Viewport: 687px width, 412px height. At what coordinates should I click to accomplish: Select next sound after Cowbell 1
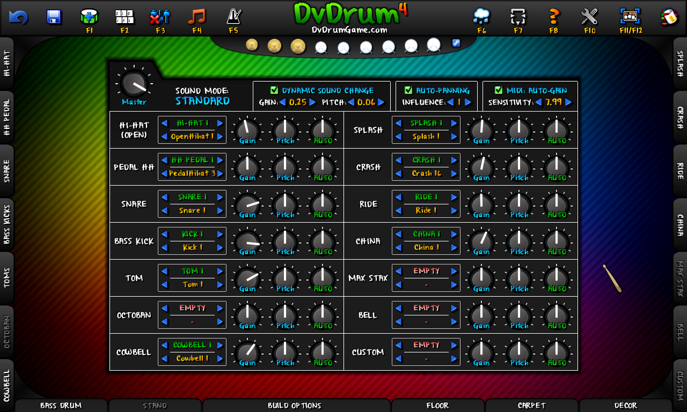[220, 358]
